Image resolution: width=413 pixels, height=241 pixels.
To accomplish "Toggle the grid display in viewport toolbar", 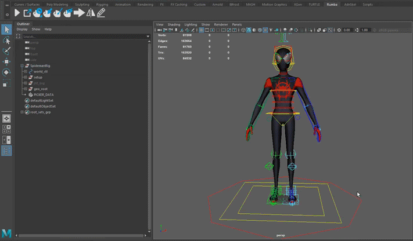I will click(202, 30).
